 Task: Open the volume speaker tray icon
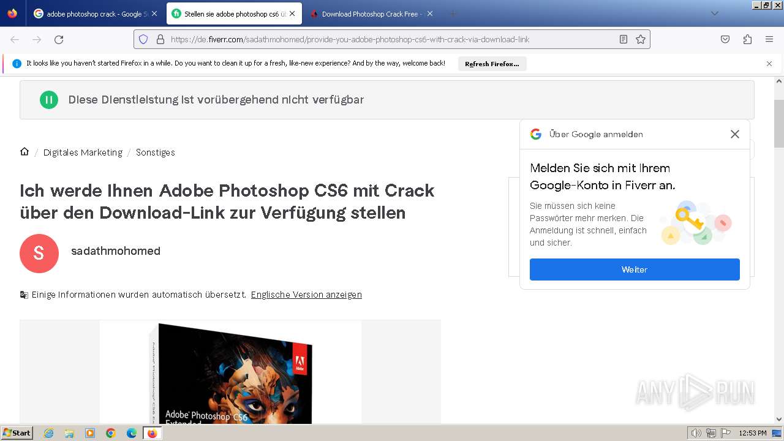pyautogui.click(x=696, y=433)
